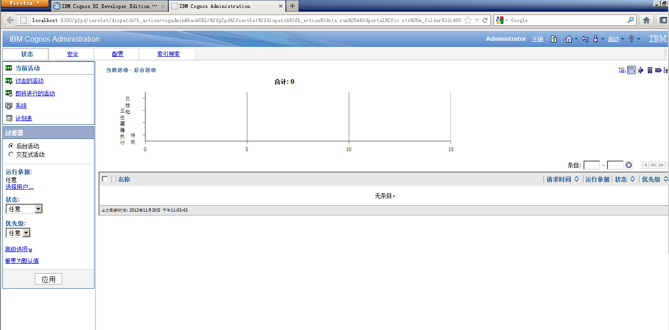Click the Refresh page icon in Cognos header

pos(554,39)
